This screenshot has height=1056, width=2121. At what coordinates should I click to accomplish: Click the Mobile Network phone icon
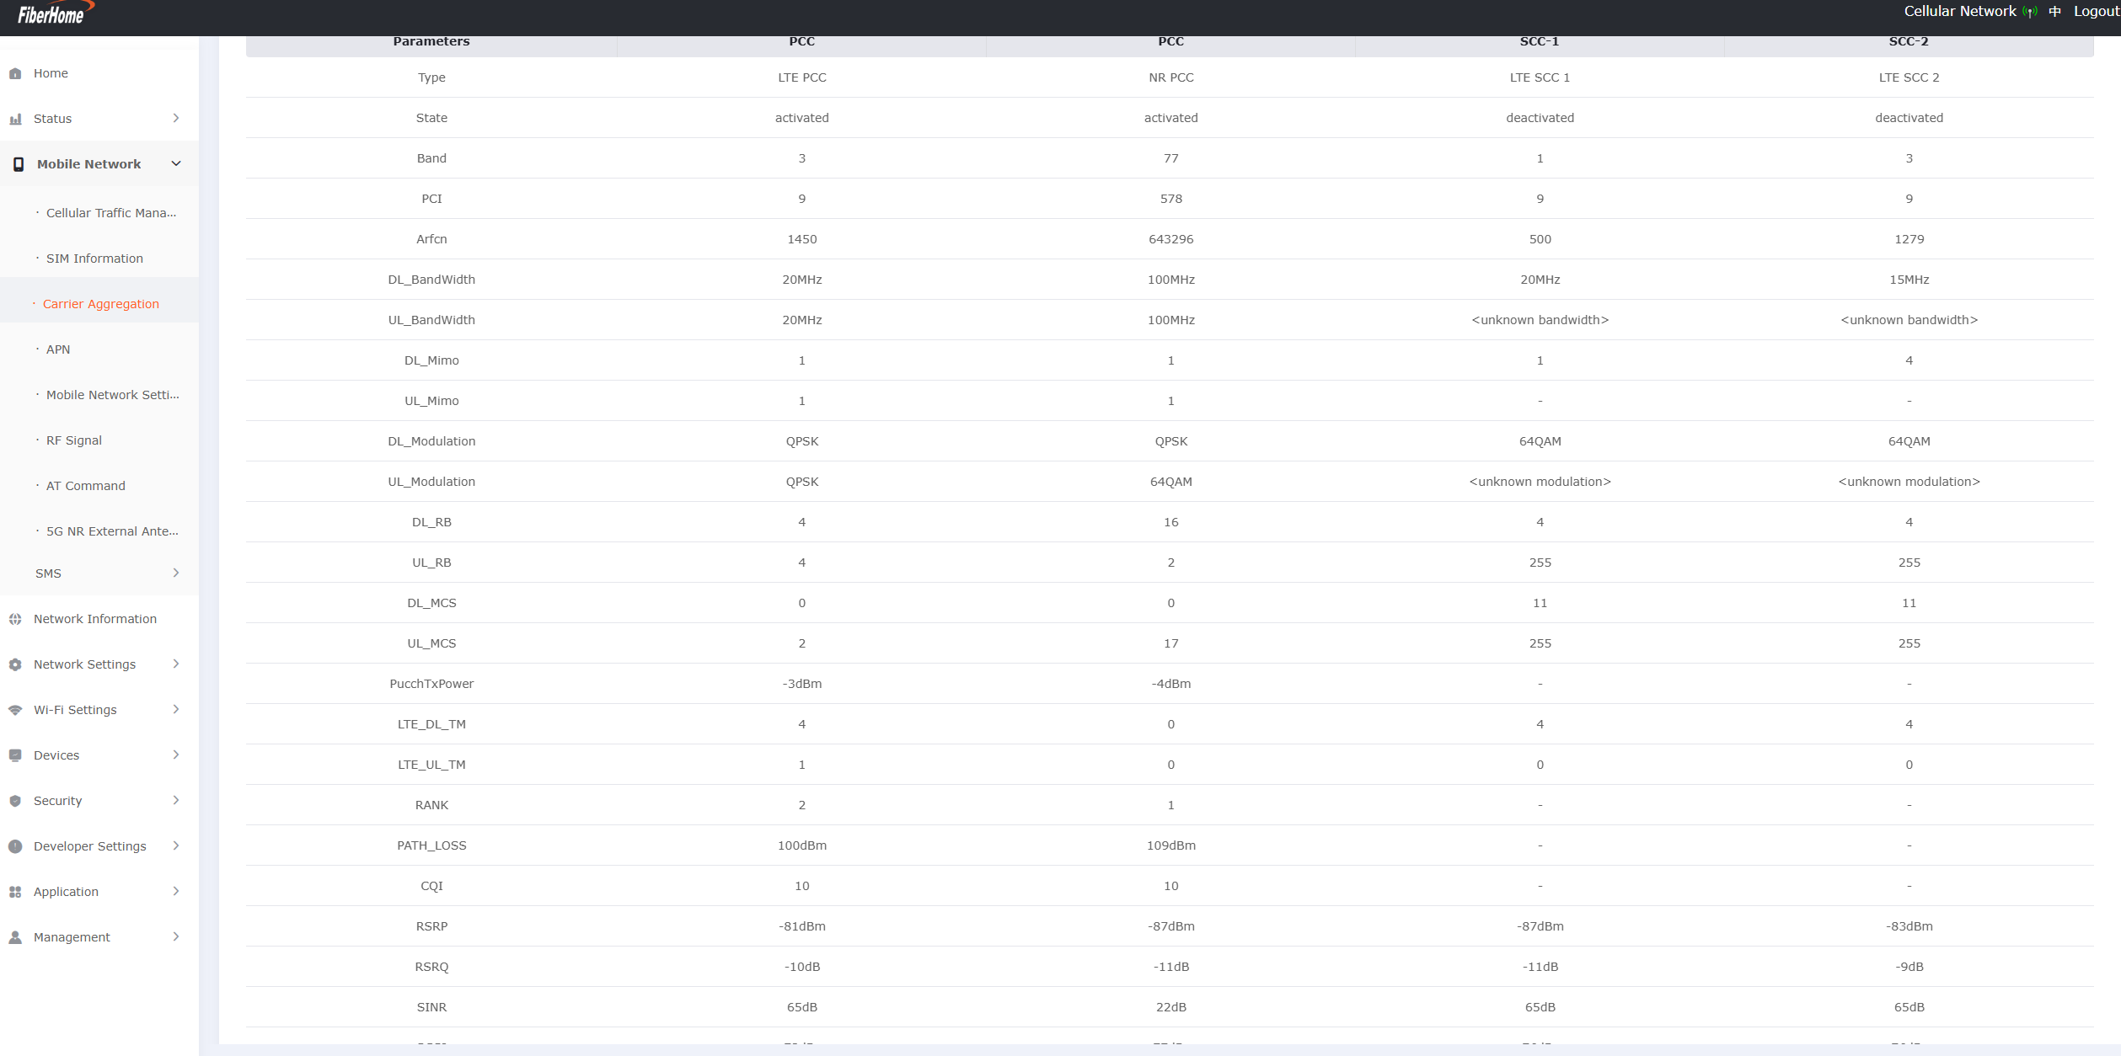tap(19, 164)
